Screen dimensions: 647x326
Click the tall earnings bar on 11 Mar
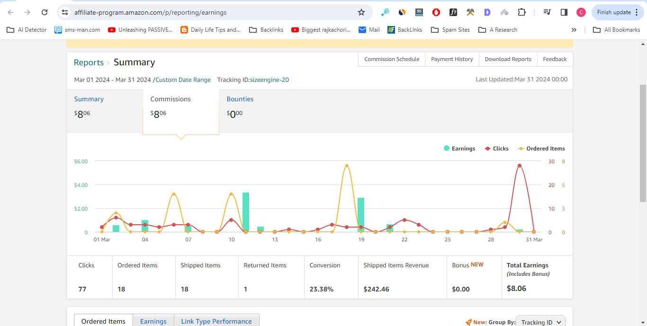click(x=246, y=212)
